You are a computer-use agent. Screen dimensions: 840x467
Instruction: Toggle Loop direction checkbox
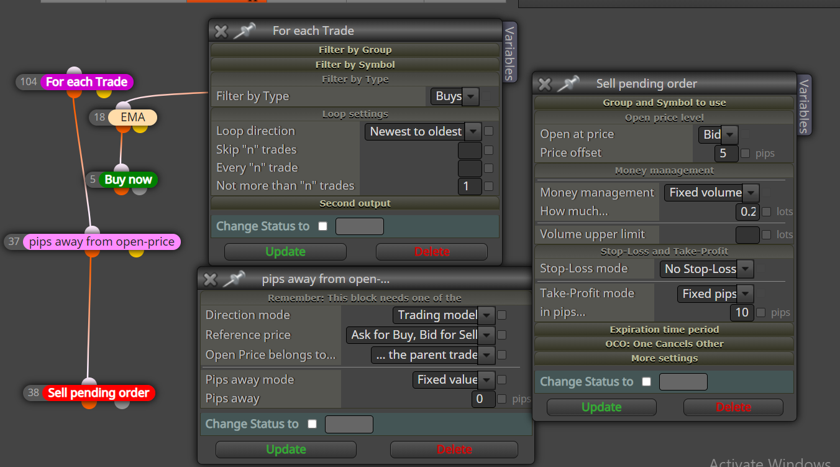(x=489, y=131)
